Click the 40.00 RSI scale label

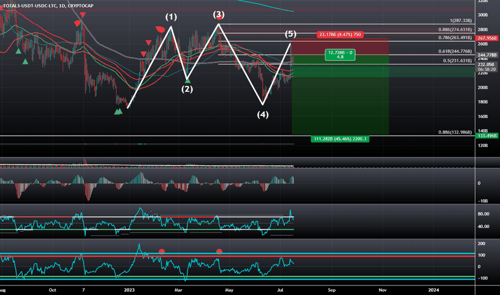[483, 226]
